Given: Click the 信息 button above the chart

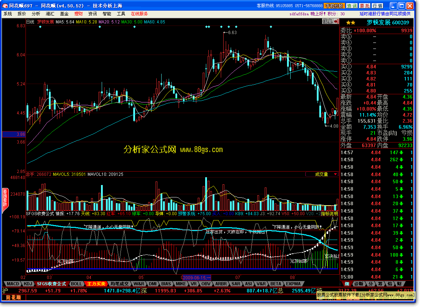Looking at the screenshot, I should tap(327, 22).
